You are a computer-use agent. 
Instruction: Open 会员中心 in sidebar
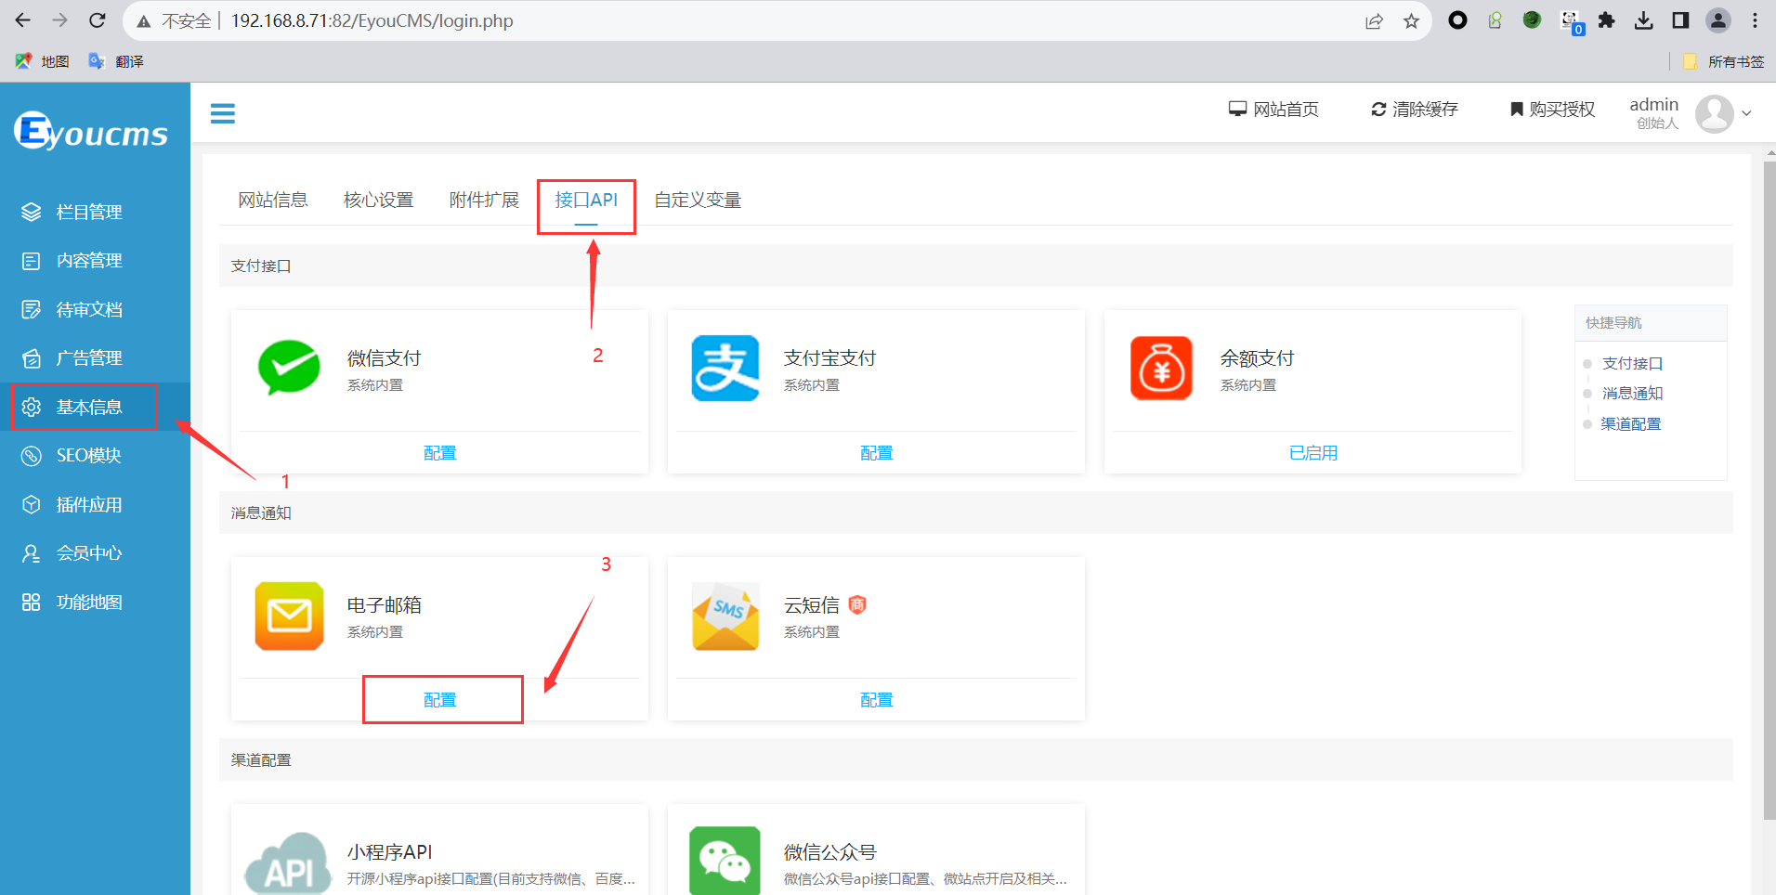pyautogui.click(x=95, y=553)
